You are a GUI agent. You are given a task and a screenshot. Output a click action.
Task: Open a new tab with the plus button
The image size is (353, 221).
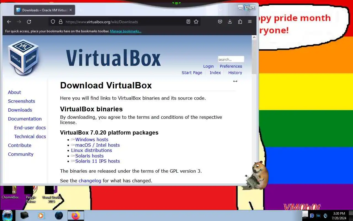pyautogui.click(x=81, y=10)
